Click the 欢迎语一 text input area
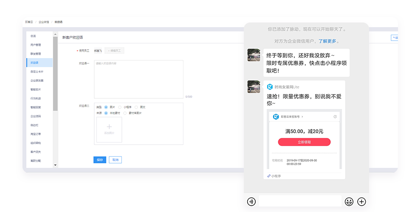The image size is (412, 212). click(138, 79)
